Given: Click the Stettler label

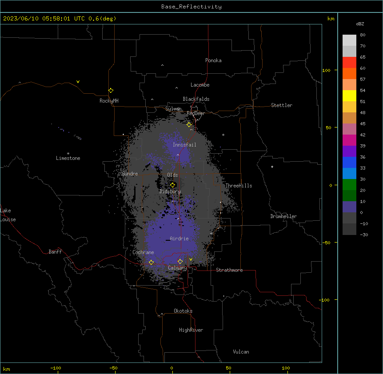Looking at the screenshot, I should coord(282,105).
